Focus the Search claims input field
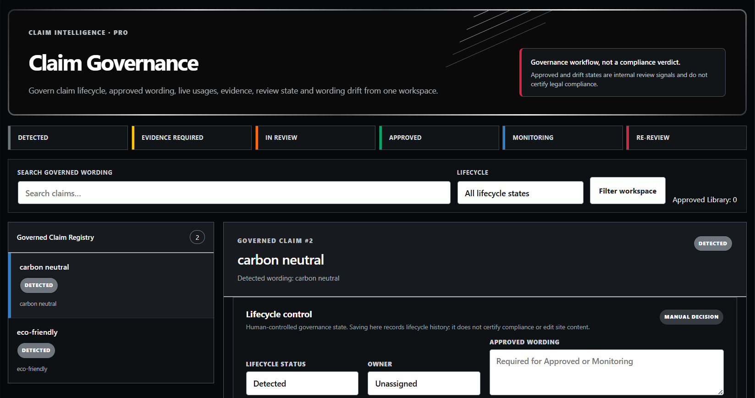Image resolution: width=755 pixels, height=398 pixels. coord(234,193)
